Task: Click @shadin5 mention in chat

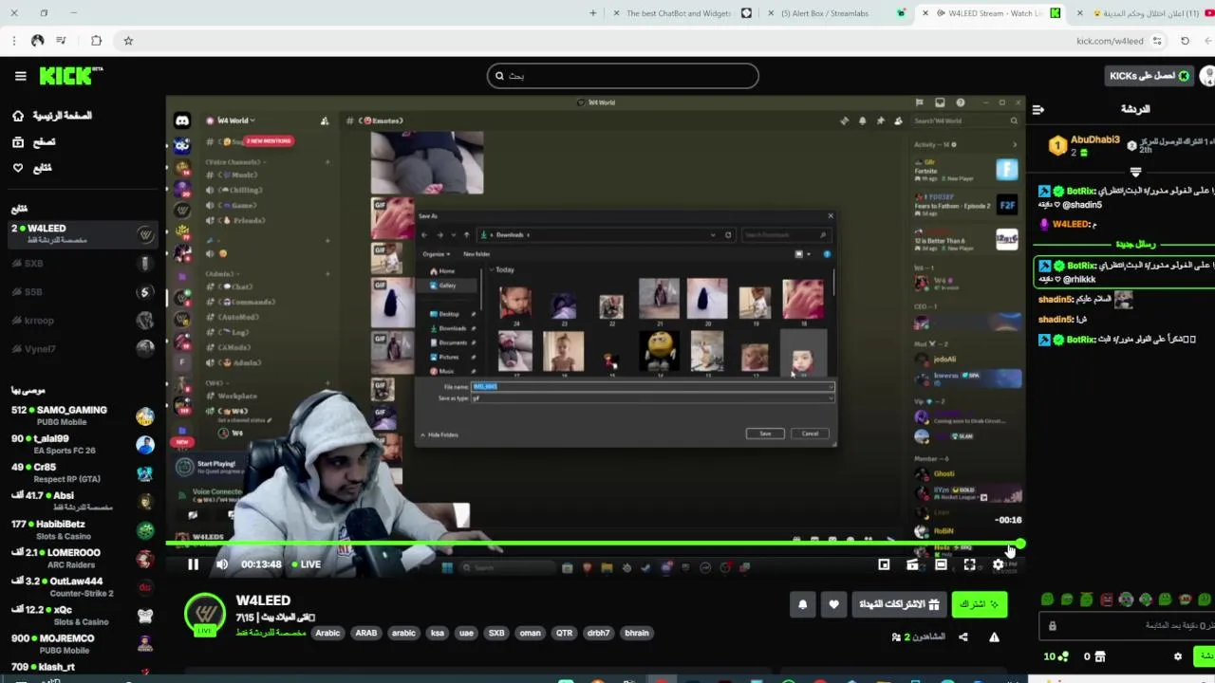Action: [1081, 205]
